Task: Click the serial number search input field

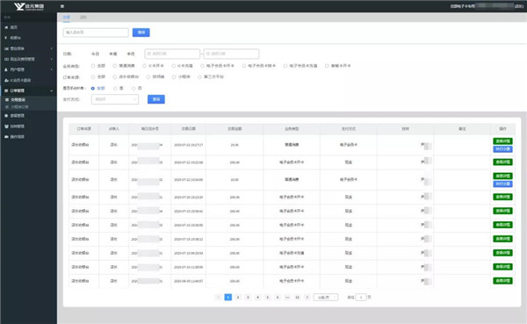Action: [96, 32]
